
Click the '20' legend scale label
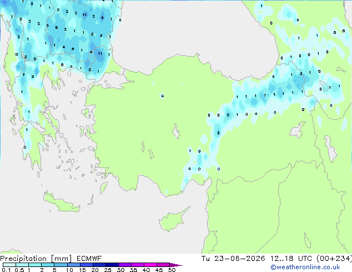click(x=95, y=270)
